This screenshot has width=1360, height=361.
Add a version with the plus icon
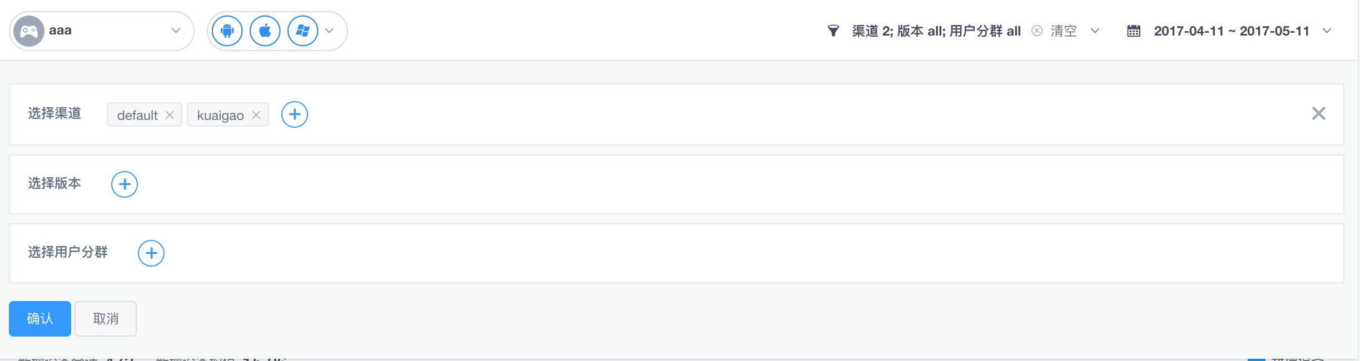click(125, 184)
